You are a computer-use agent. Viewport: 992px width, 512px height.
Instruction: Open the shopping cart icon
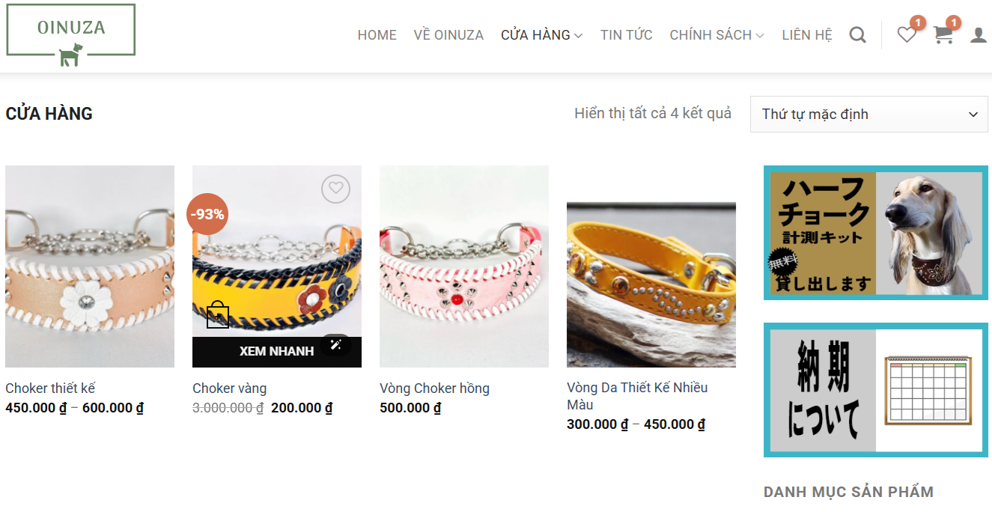[x=943, y=34]
